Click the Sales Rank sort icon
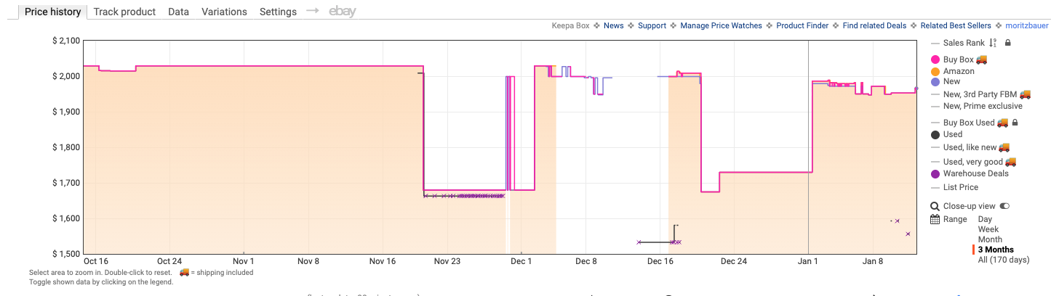 click(994, 44)
